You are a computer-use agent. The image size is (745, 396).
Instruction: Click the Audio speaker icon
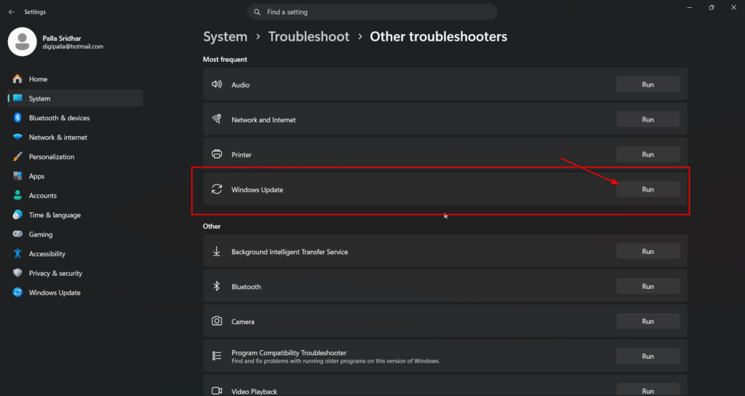coord(217,84)
